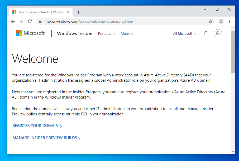Bookmark this page with the star icon
This screenshot has height=161, width=239.
pyautogui.click(x=211, y=21)
